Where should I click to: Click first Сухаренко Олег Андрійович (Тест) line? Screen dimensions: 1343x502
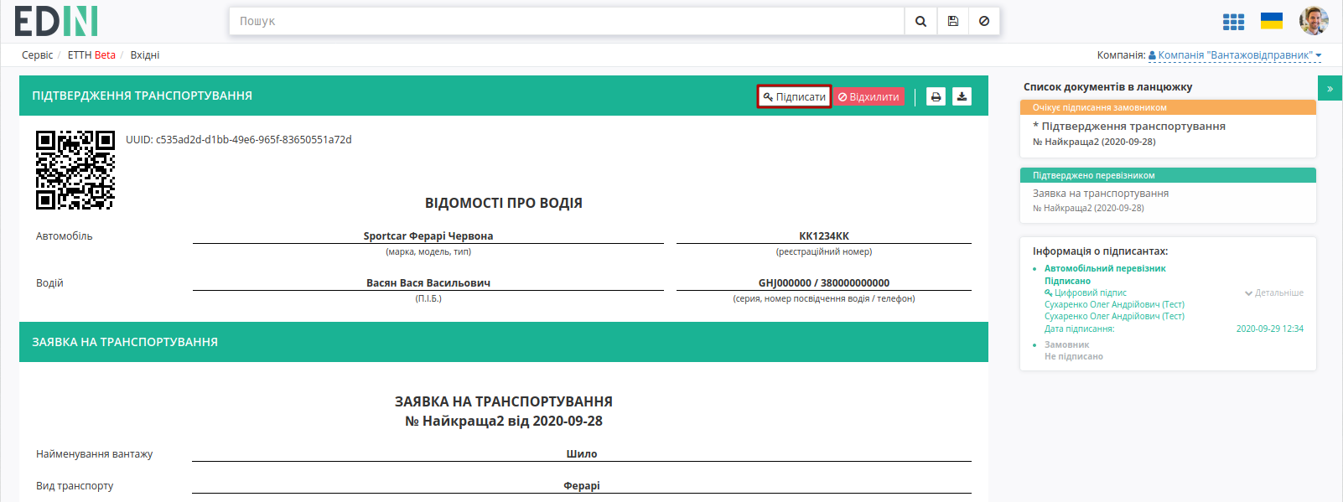(x=1114, y=304)
